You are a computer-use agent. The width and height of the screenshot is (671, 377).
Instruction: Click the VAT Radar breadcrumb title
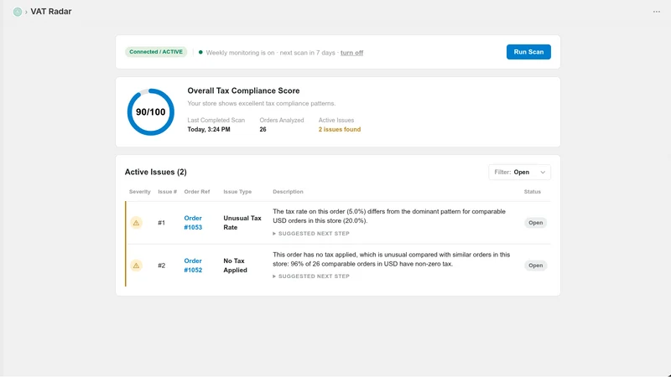pyautogui.click(x=51, y=12)
